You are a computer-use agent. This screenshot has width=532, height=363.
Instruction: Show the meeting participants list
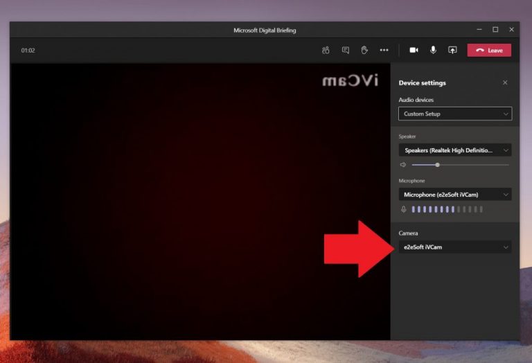pos(326,50)
